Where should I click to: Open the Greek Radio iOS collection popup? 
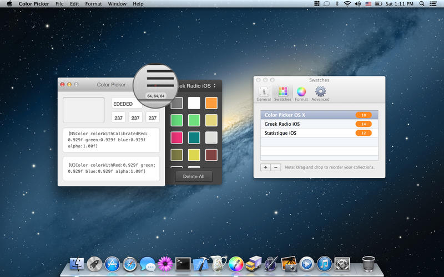click(196, 86)
